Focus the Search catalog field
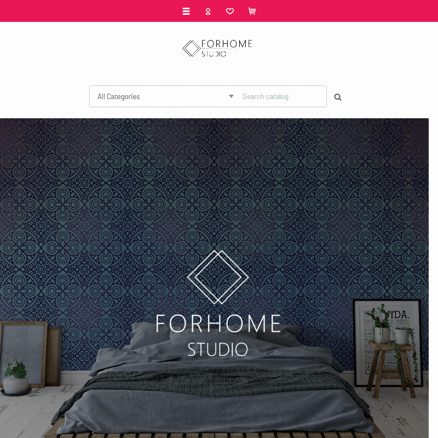Viewport: 438px width, 438px height. click(283, 96)
